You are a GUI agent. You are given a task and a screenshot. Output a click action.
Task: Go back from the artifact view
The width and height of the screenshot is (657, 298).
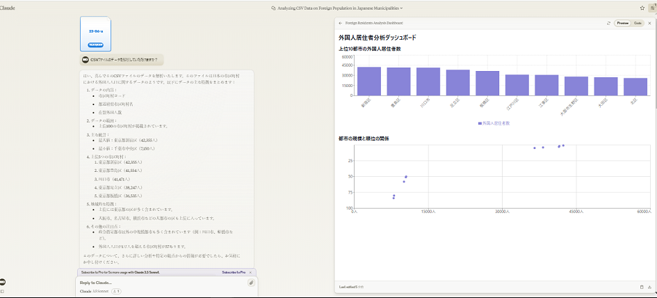coord(340,23)
